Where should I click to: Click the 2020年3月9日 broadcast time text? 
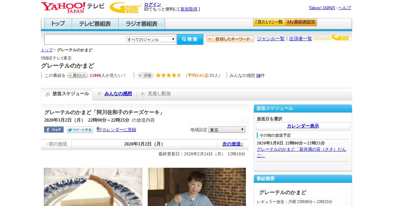tap(291, 143)
